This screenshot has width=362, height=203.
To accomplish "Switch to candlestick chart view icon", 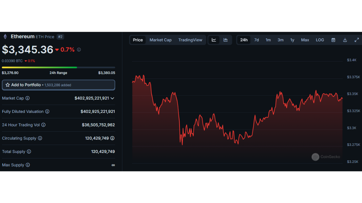I will click(x=226, y=40).
